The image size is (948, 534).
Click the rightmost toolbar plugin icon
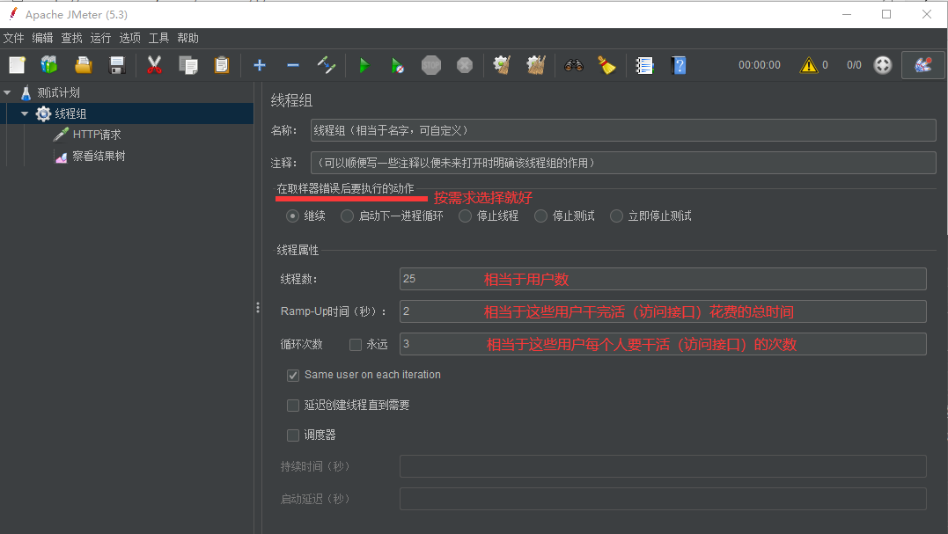coord(922,65)
